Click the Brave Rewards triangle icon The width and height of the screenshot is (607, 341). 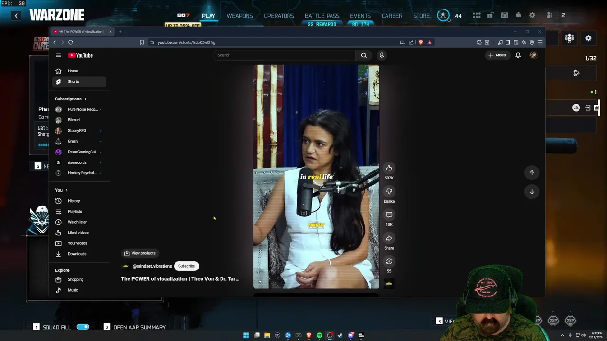(429, 42)
